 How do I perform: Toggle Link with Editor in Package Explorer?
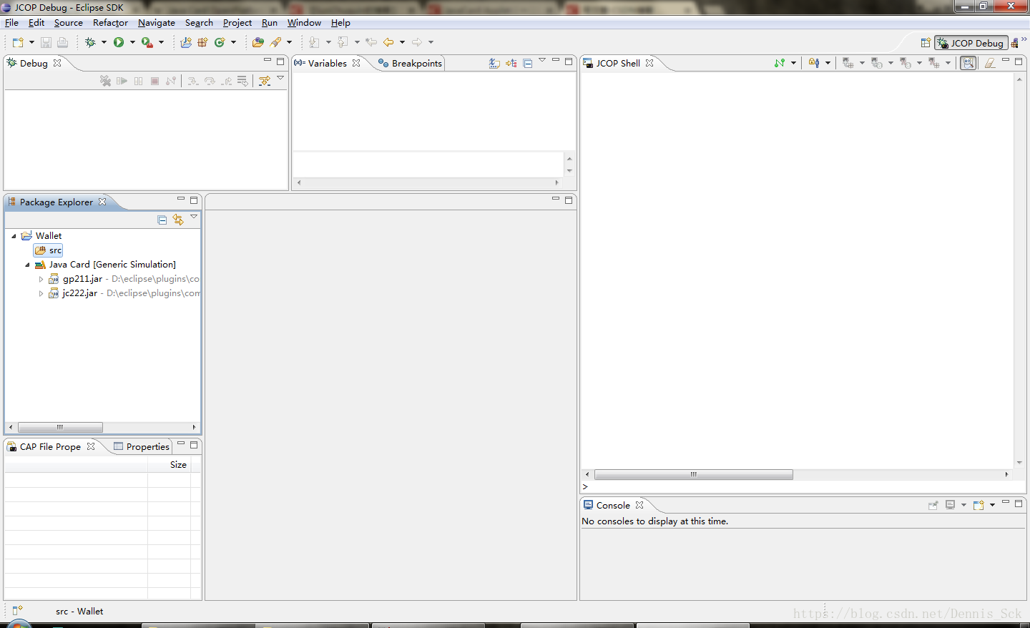pos(178,220)
